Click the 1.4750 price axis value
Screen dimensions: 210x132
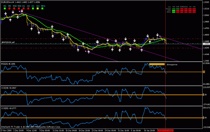206,28
